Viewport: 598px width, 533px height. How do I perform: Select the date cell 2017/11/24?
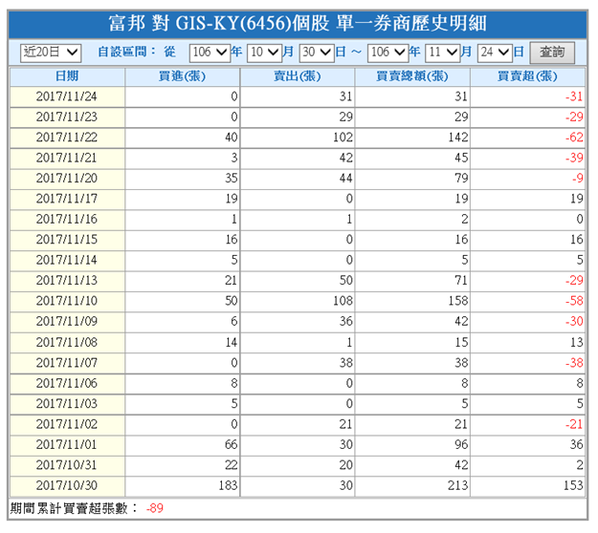[67, 96]
